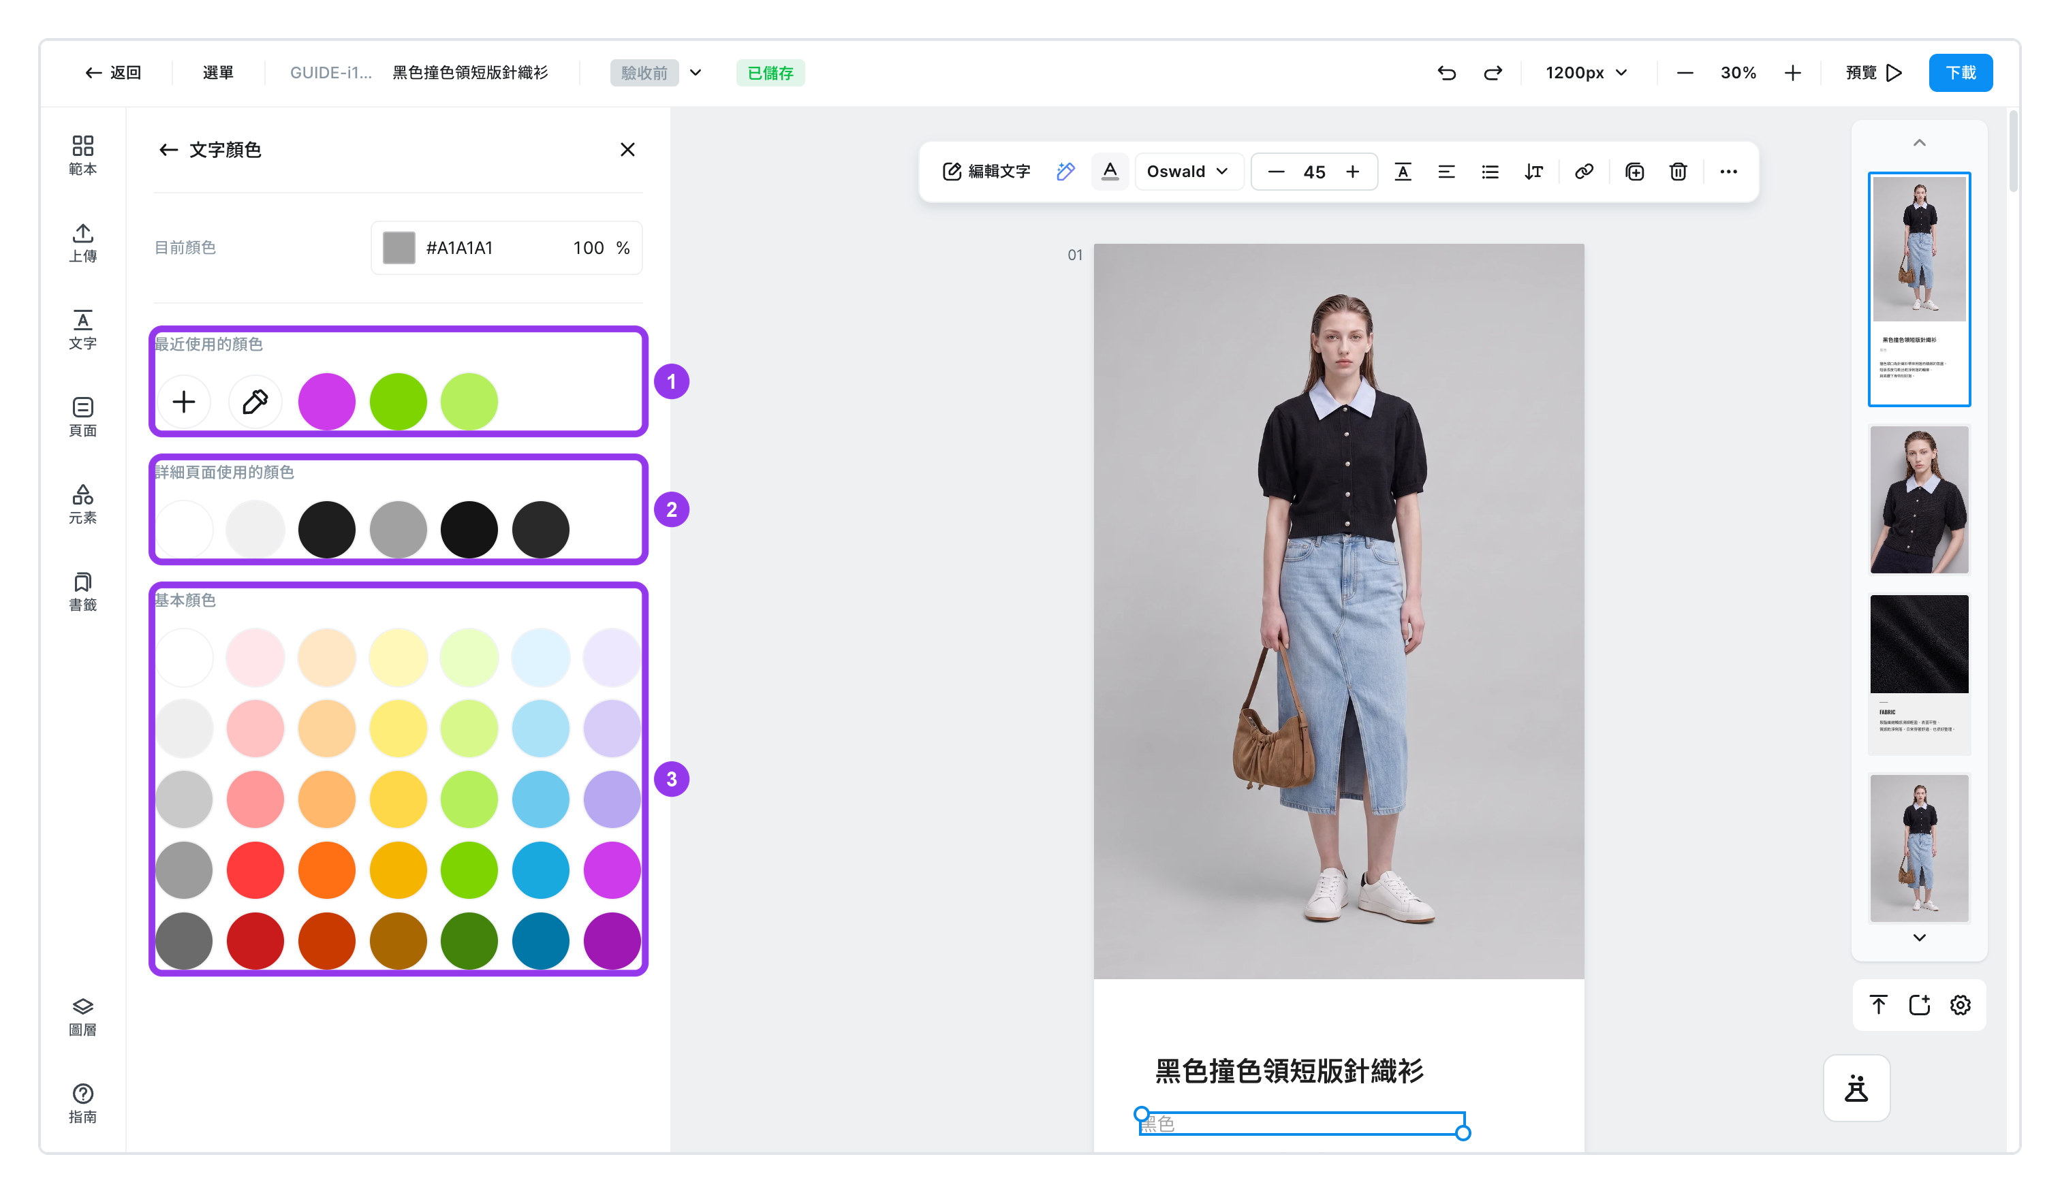
Task: Pick color with the eyedropper tool
Action: click(255, 401)
